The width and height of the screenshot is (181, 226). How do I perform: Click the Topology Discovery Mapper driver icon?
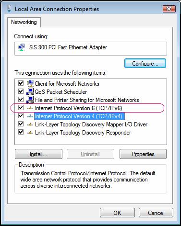point(30,124)
